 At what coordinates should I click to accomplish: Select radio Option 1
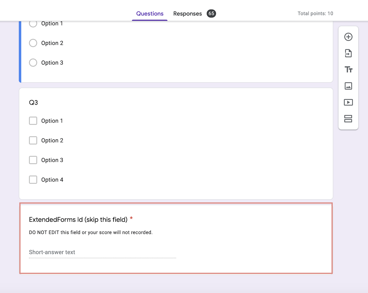(x=33, y=23)
